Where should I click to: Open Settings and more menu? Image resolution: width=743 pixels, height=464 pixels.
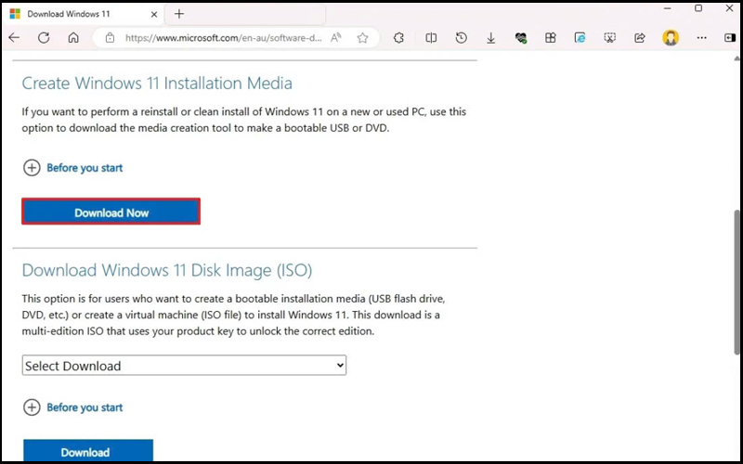coord(702,37)
